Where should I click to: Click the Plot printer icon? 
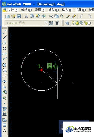point(26,16)
